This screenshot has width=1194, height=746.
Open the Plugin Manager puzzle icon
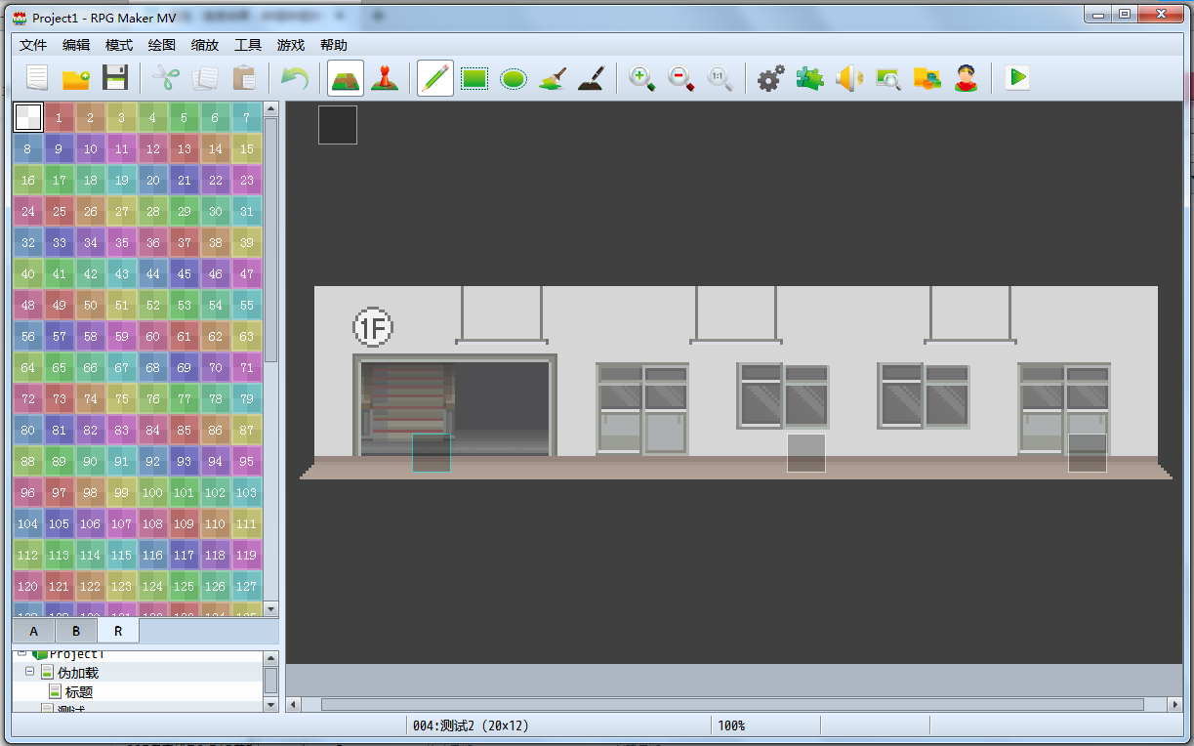(x=810, y=78)
